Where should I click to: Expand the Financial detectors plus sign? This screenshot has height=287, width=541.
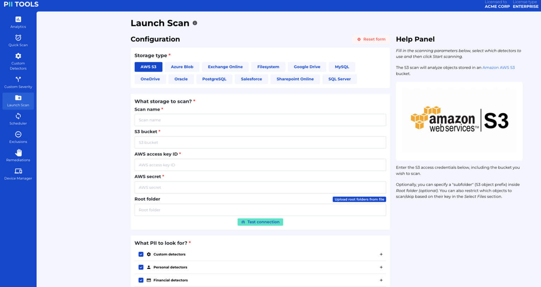click(381, 280)
